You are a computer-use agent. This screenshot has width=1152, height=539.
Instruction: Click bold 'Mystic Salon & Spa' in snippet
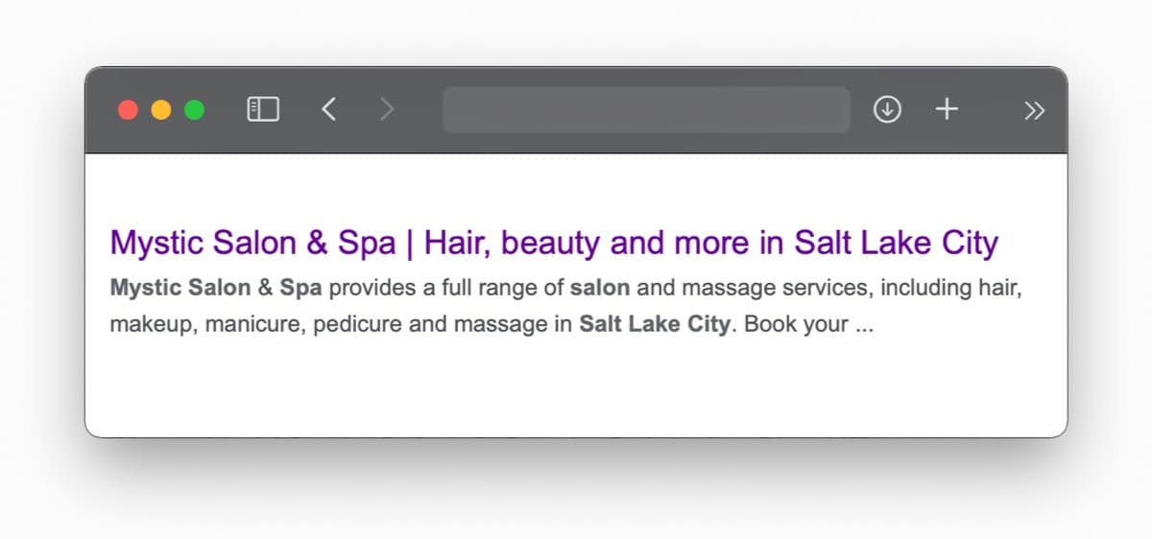tap(216, 287)
